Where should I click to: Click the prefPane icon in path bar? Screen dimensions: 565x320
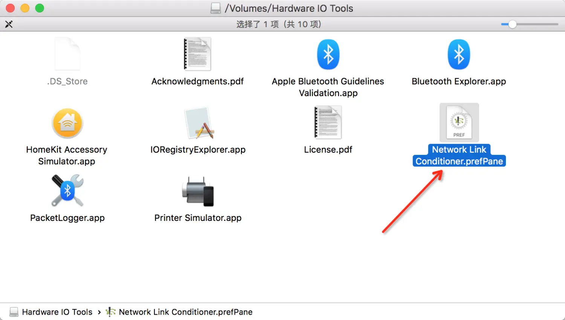110,312
